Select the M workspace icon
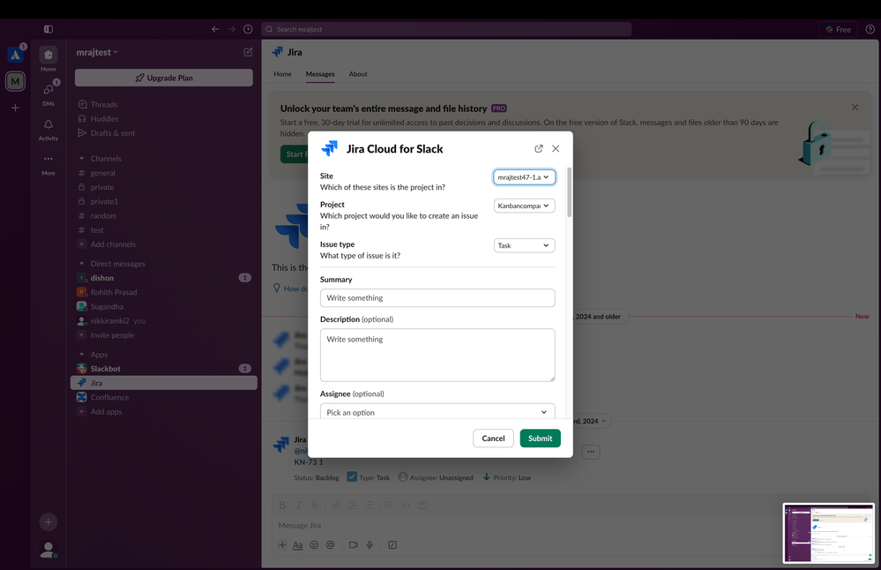Image resolution: width=881 pixels, height=570 pixels. [x=15, y=81]
